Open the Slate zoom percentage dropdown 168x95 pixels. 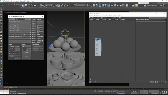click(x=152, y=82)
